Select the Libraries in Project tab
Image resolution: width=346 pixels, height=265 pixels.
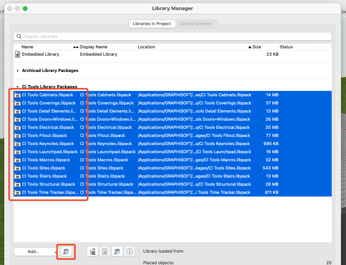[152, 24]
